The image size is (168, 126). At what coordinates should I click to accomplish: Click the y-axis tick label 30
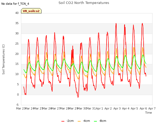(17, 33)
